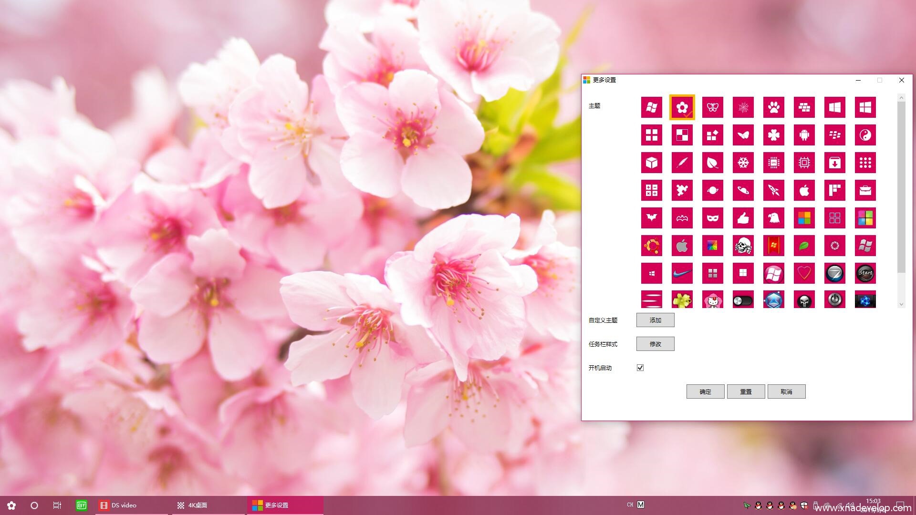916x515 pixels.
Task: Click the 添加 custom theme button
Action: click(x=655, y=320)
